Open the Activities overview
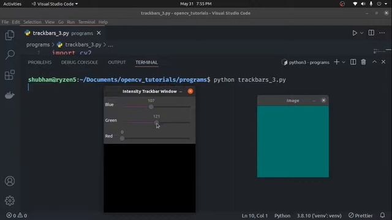 coord(12,4)
